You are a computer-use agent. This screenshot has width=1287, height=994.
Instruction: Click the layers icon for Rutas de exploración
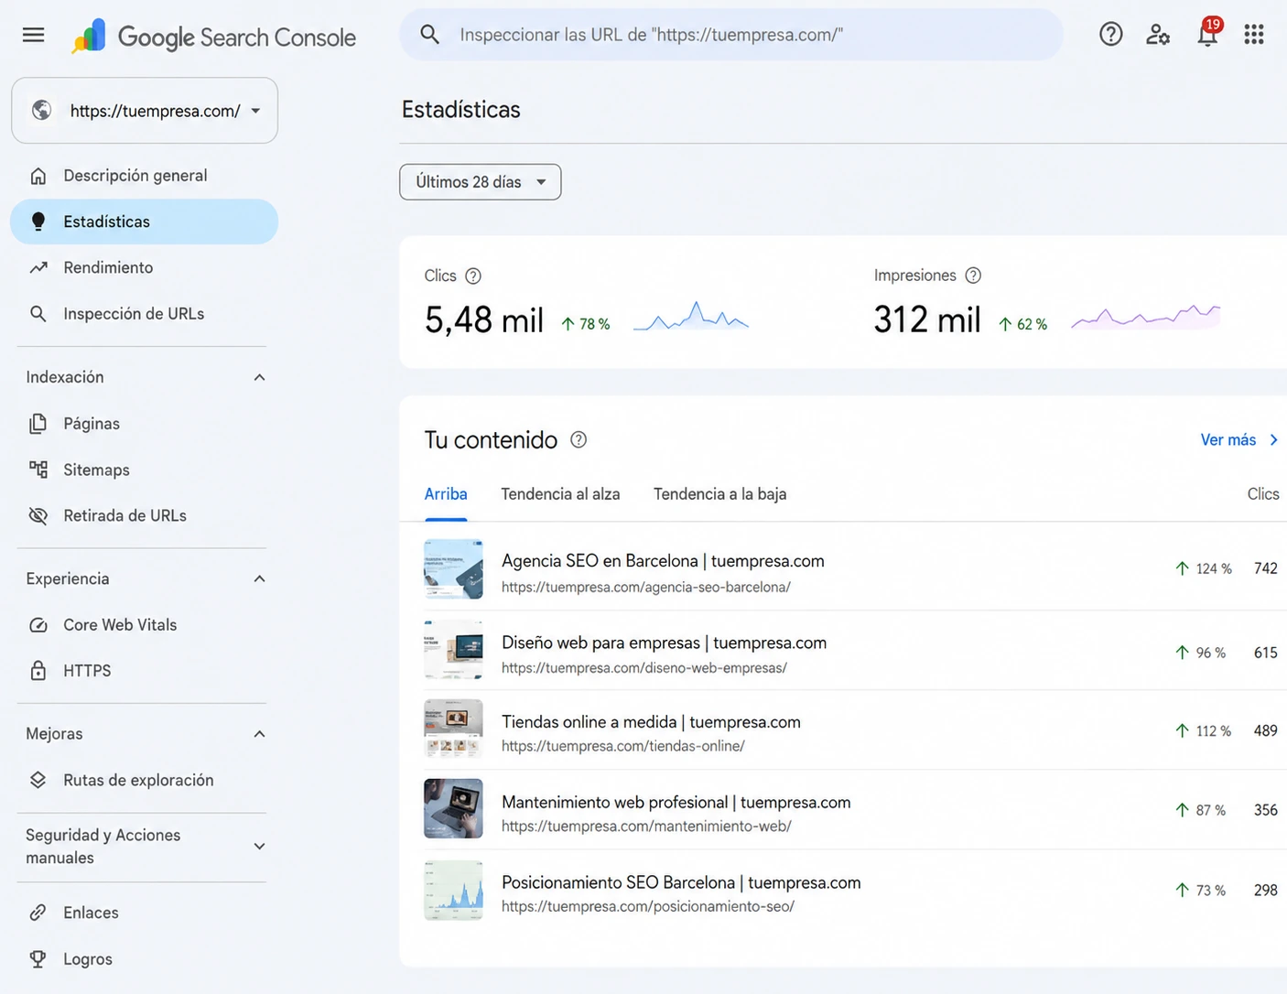(x=38, y=780)
